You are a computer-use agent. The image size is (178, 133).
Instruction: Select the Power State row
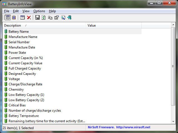[x=73, y=52]
